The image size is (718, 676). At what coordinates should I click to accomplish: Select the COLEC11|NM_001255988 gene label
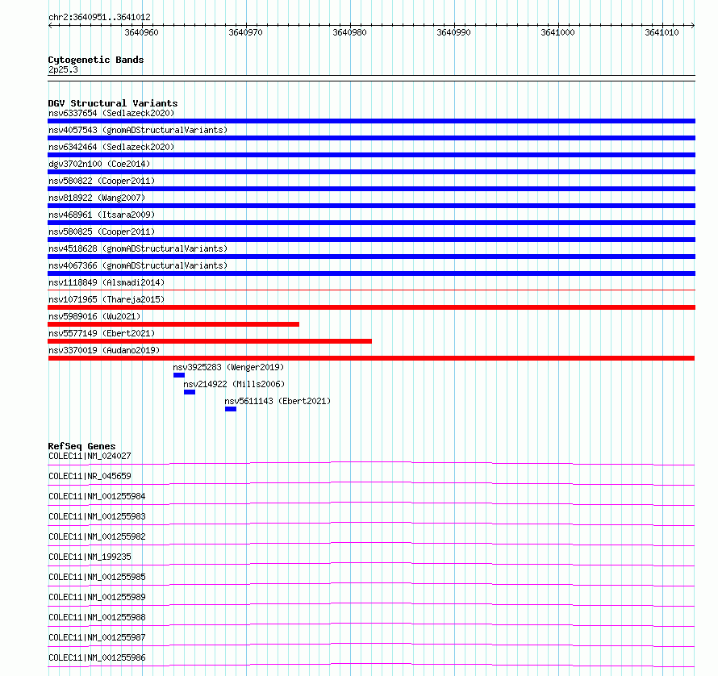click(97, 617)
